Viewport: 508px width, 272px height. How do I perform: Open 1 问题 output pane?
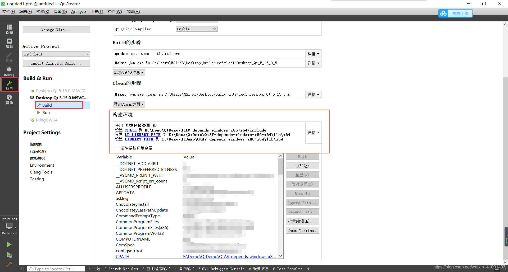click(x=94, y=269)
